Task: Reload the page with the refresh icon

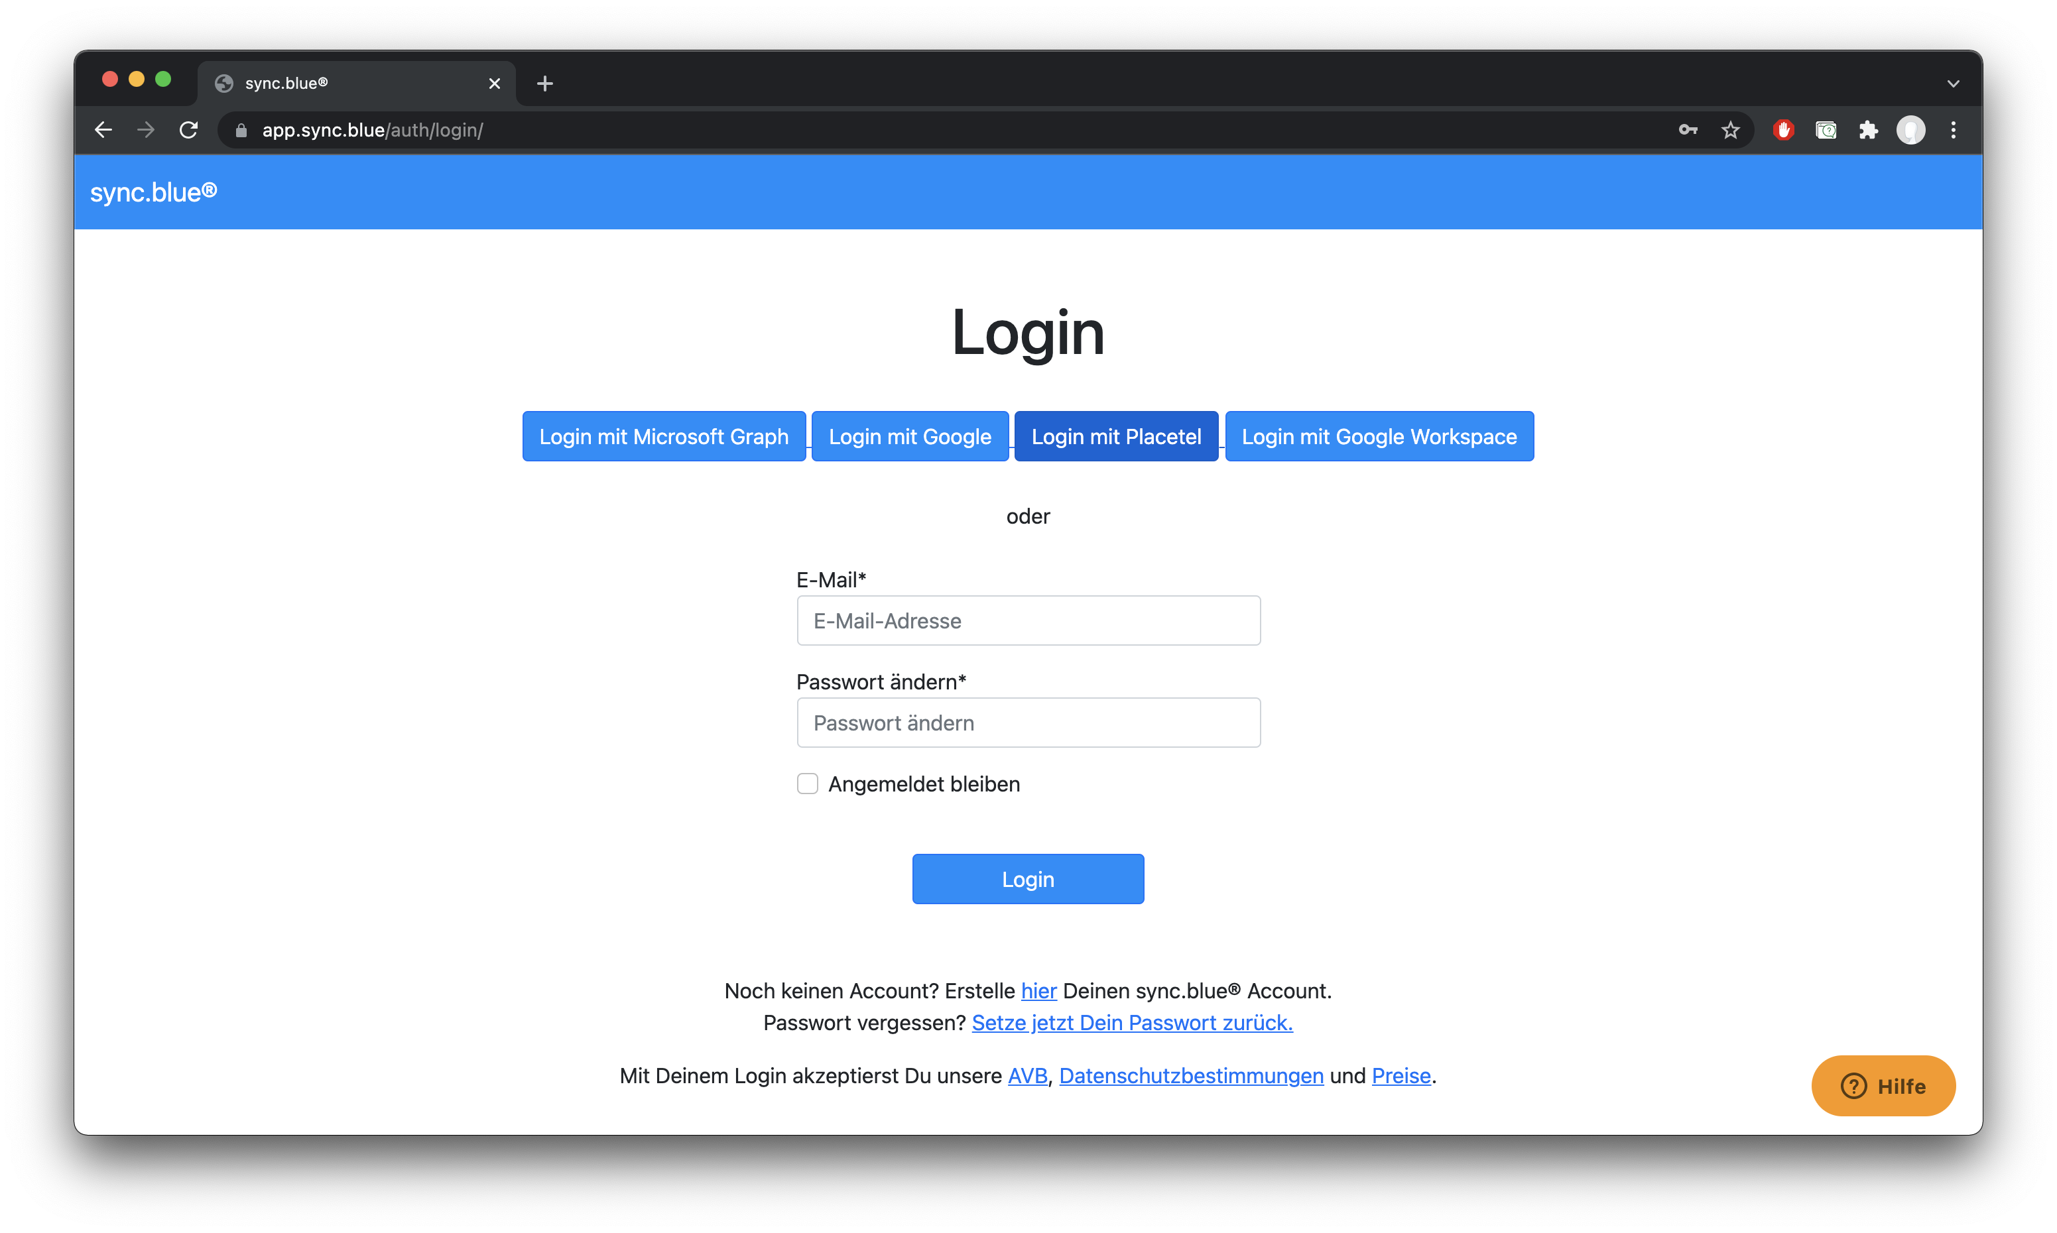Action: tap(189, 130)
